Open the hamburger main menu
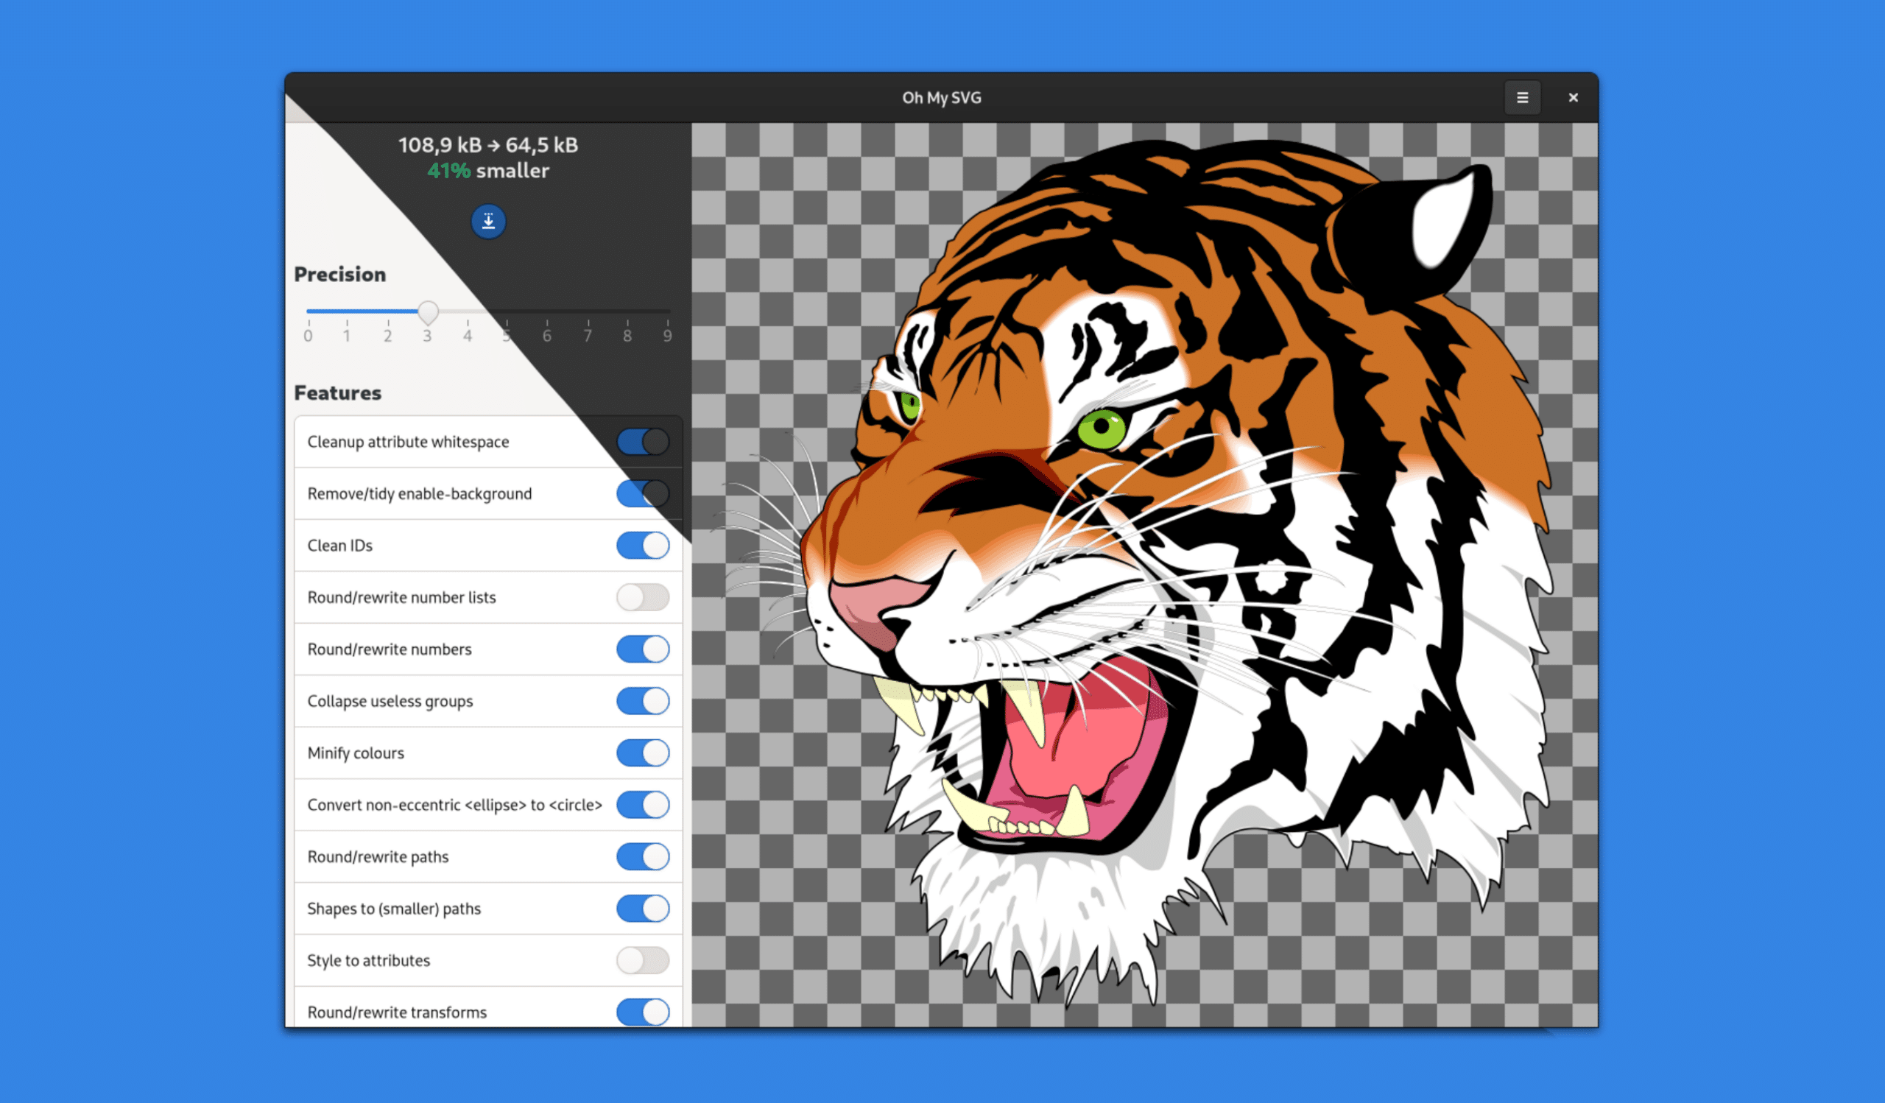The image size is (1885, 1103). (x=1521, y=98)
